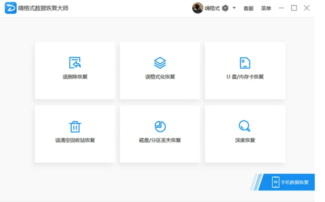
Task: Click the 误清空回收站恢复 label text
Action: click(75, 140)
